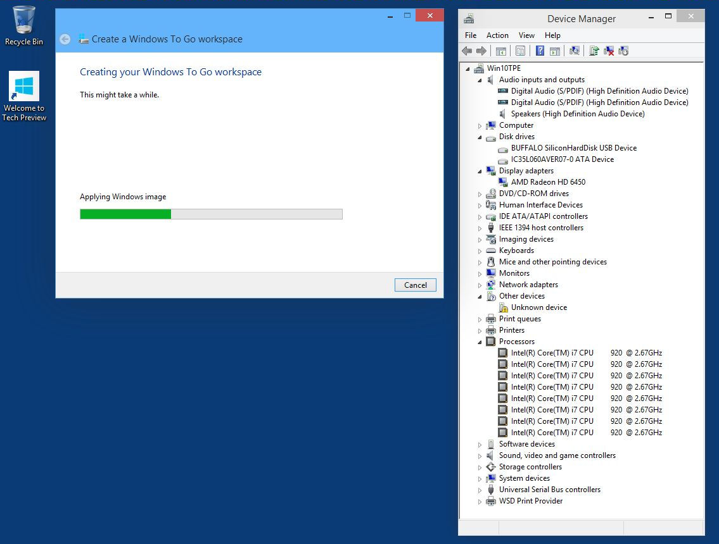Viewport: 719px width, 544px height.
Task: Select the Imaging devices category
Action: click(x=526, y=239)
